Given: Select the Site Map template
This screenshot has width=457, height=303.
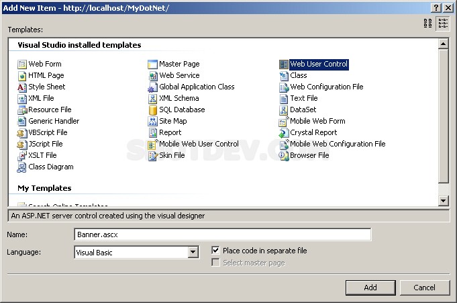Looking at the screenshot, I should click(172, 122).
